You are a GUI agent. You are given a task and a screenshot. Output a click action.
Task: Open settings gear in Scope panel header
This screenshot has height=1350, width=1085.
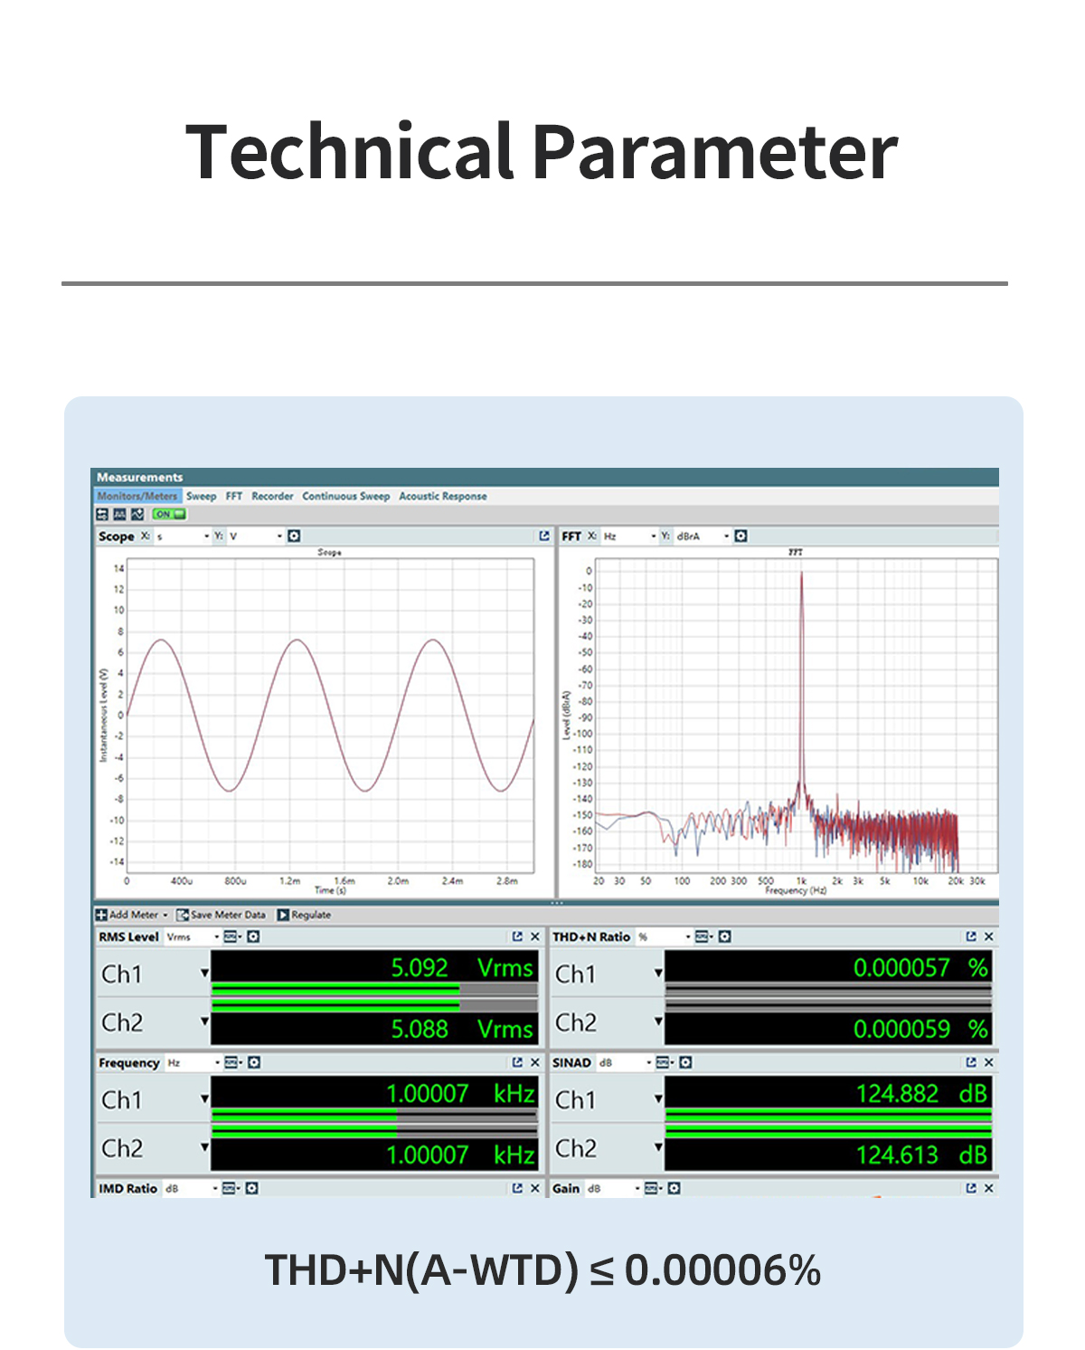pos(294,537)
